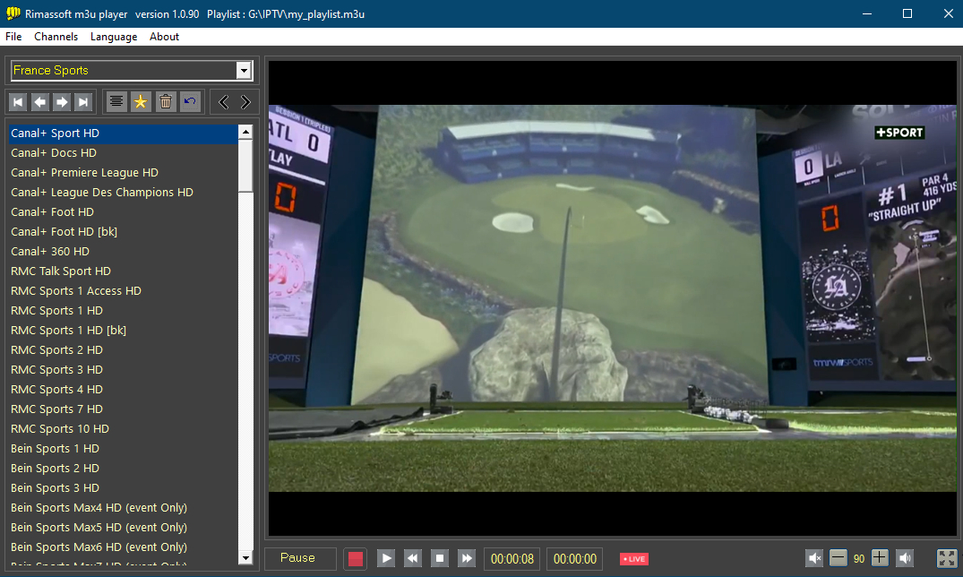This screenshot has width=963, height=577.
Task: Select RMC Sports 1 HD channel
Action: pyautogui.click(x=123, y=310)
